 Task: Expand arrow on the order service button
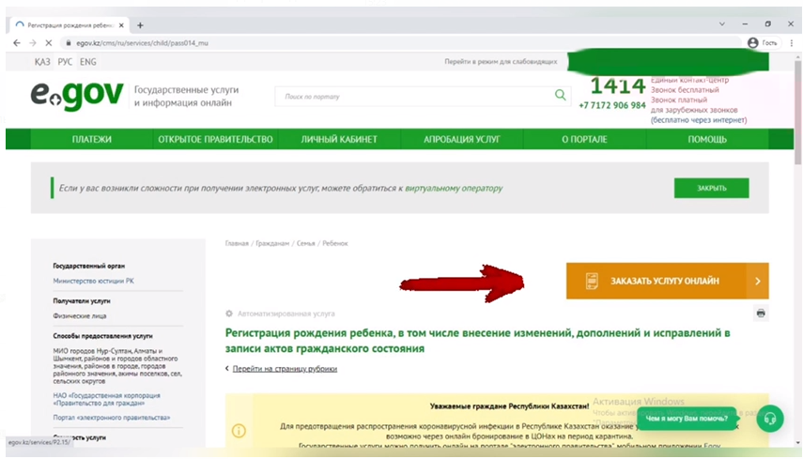(x=757, y=281)
